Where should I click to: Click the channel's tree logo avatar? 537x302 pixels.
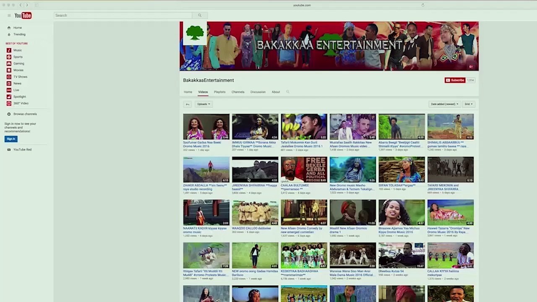195,33
